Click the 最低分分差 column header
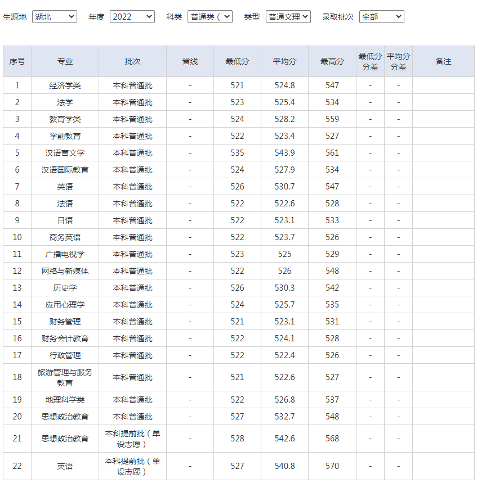Screen dimensions: 477x483 [x=370, y=61]
